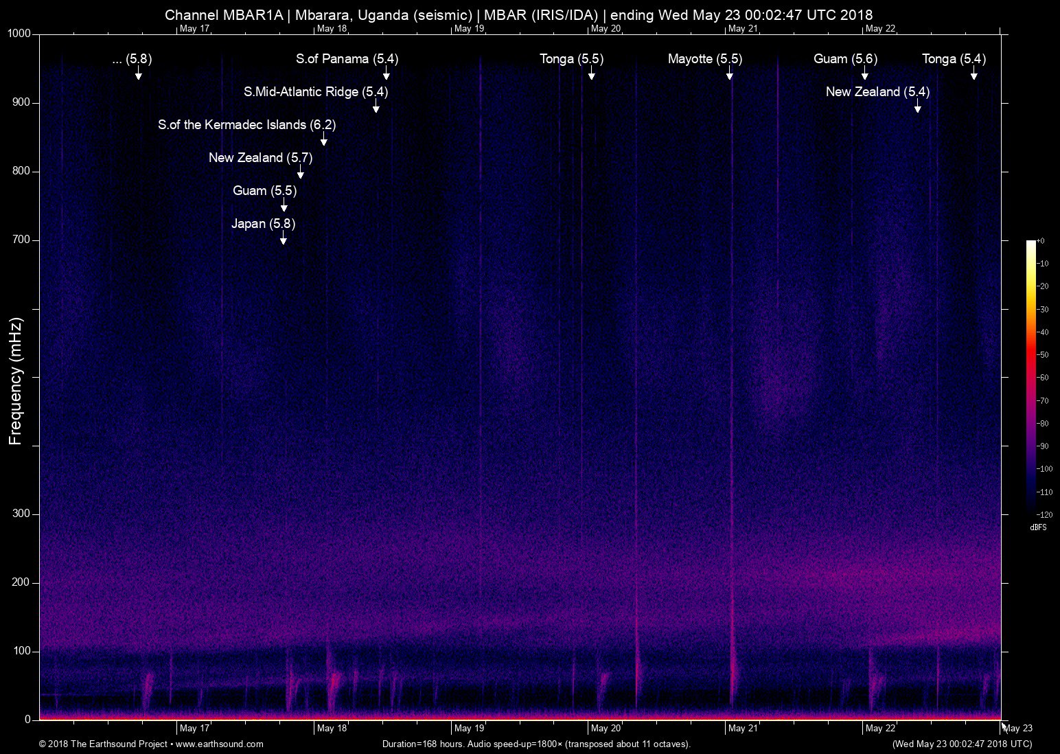Click the arrow below S.of Panama (5.4)
This screenshot has height=754, width=1060.
point(386,73)
